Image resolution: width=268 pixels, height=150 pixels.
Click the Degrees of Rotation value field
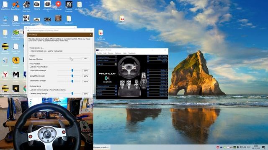pos(85,58)
